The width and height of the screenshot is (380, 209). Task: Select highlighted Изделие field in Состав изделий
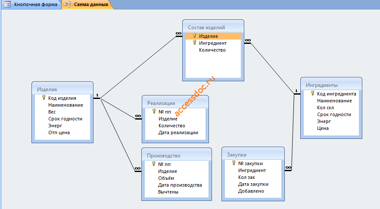213,36
